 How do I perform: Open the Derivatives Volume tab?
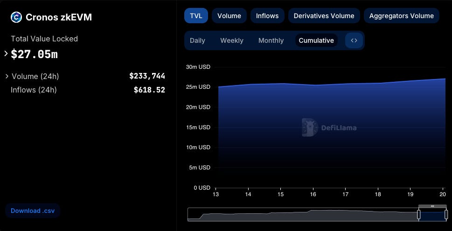pos(324,16)
